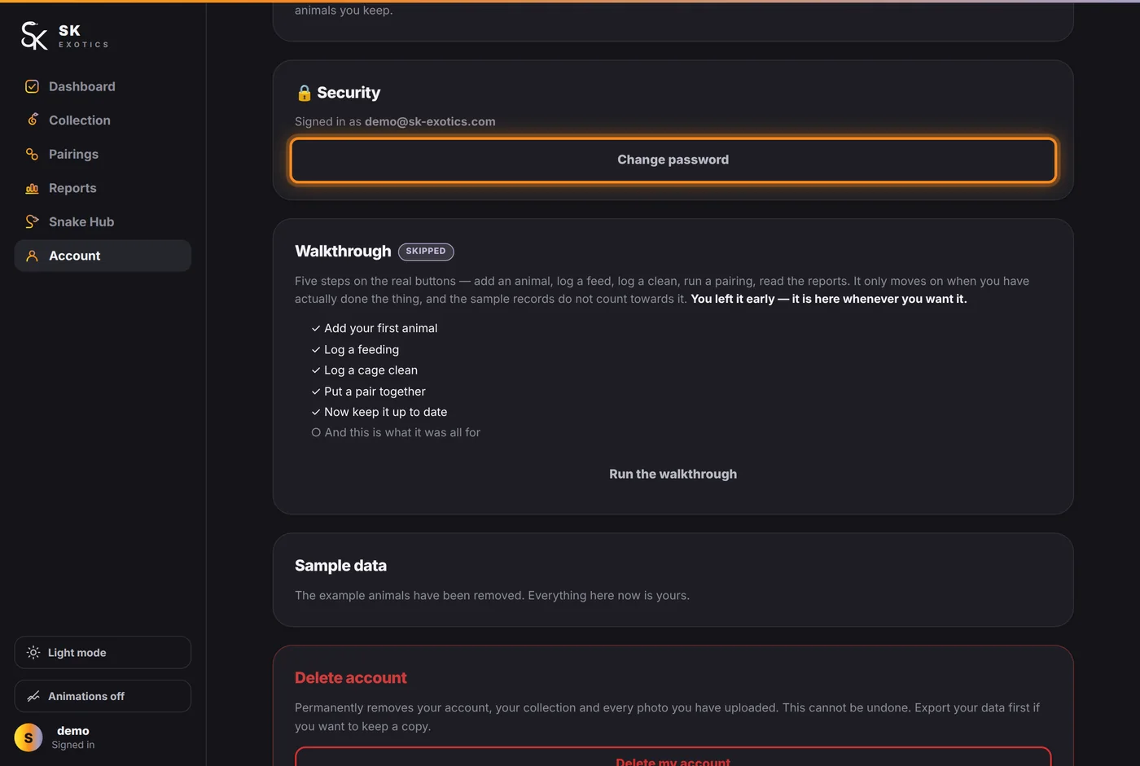Open the Dashboard page
The height and width of the screenshot is (766, 1140).
tap(103, 86)
